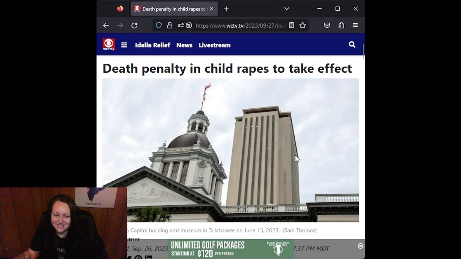Save page to Pocket
461x259 pixels.
pyautogui.click(x=327, y=25)
